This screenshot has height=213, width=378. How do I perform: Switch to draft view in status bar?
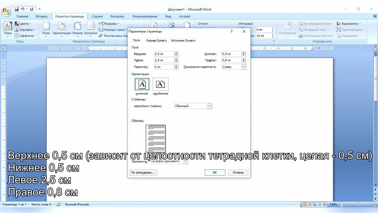click(x=325, y=204)
